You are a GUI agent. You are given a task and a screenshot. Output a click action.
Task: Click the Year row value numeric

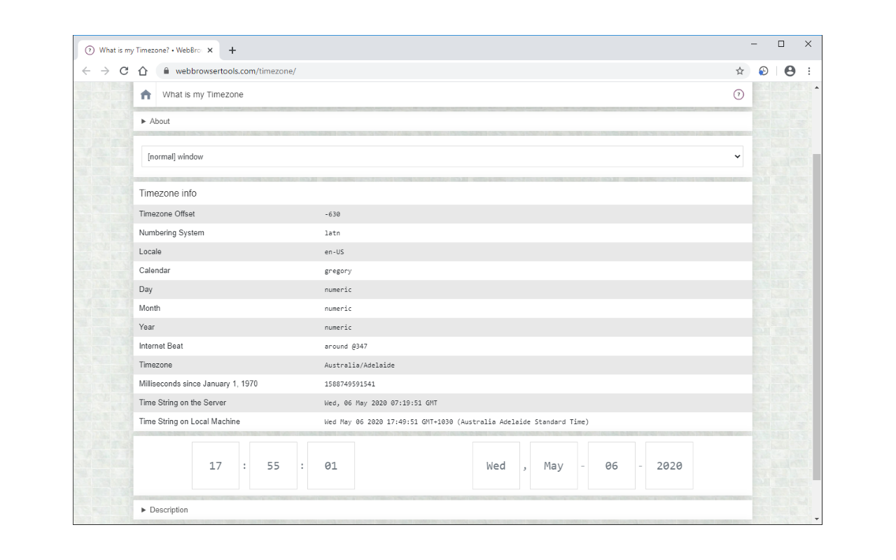(x=338, y=328)
